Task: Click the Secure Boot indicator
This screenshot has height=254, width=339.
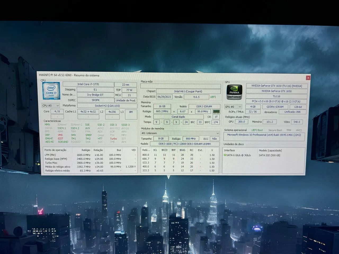Action: pyautogui.click(x=275, y=130)
